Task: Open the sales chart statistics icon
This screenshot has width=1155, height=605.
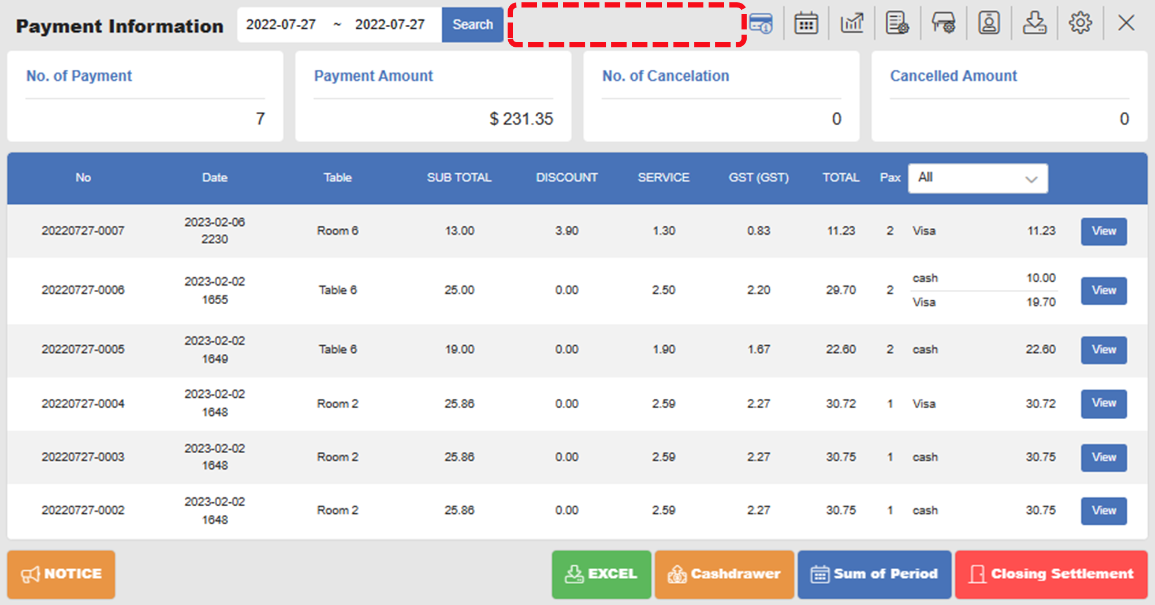Action: click(x=852, y=24)
